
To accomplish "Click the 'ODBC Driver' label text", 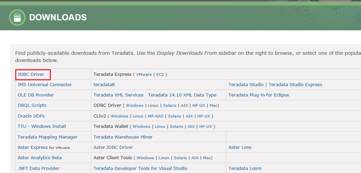I will 107,105.
